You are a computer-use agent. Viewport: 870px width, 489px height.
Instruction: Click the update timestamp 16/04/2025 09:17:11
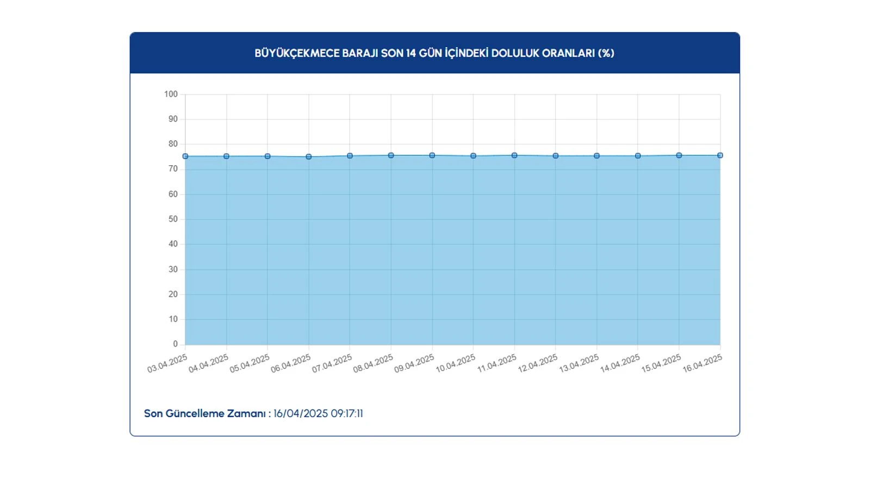point(318,413)
